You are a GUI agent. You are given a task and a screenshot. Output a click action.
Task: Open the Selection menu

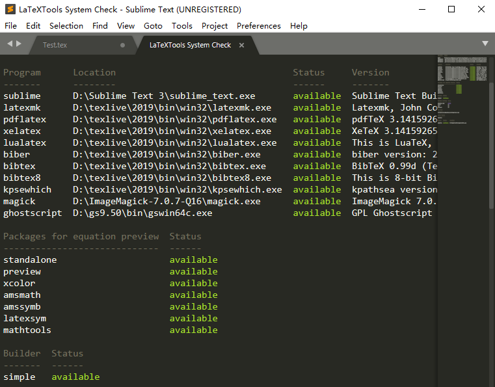[66, 26]
